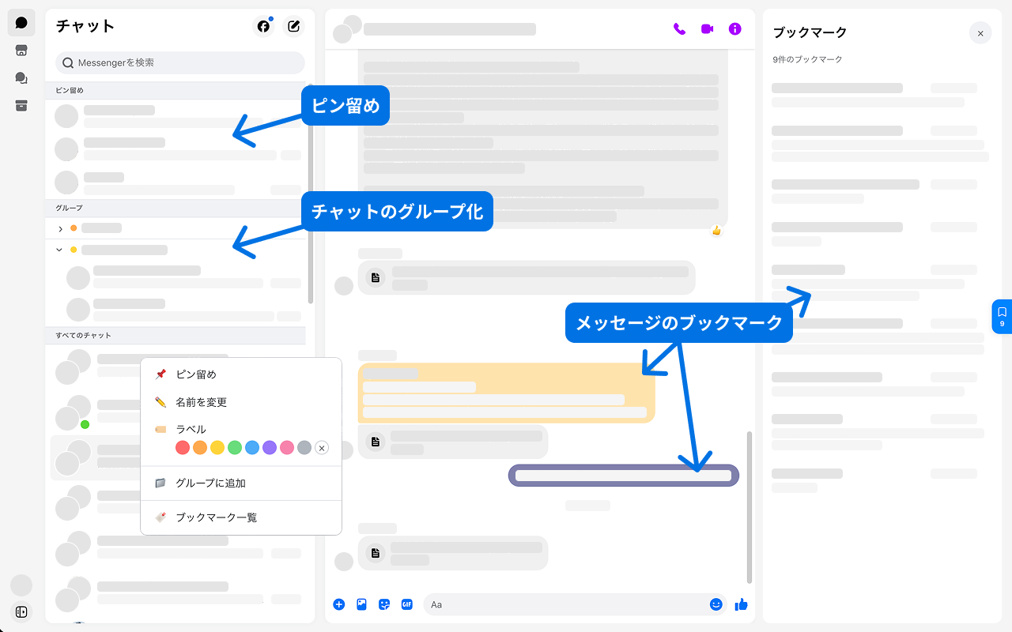The height and width of the screenshot is (632, 1012).
Task: Pick the gray label color
Action: pos(304,448)
